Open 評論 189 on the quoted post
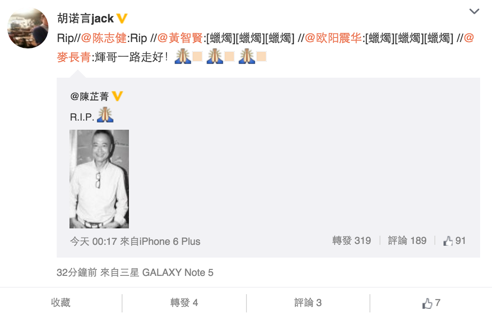This screenshot has width=492, height=317. (x=407, y=241)
